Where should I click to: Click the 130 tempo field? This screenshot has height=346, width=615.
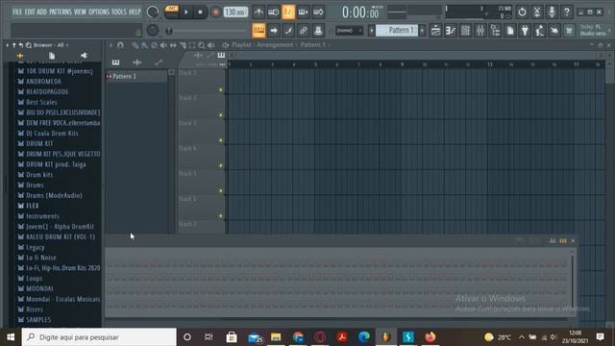[x=235, y=12]
